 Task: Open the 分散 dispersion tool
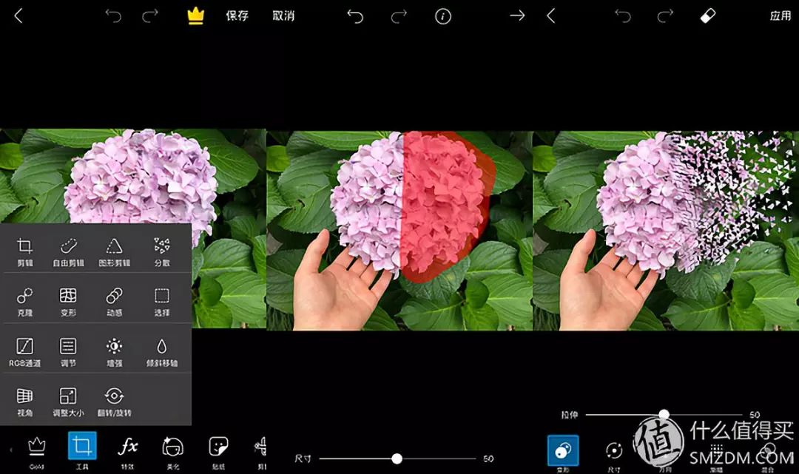pos(161,251)
